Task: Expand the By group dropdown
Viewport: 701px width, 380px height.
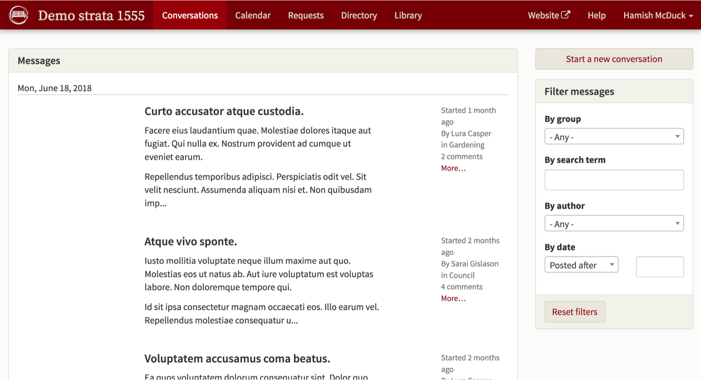Action: pos(614,137)
